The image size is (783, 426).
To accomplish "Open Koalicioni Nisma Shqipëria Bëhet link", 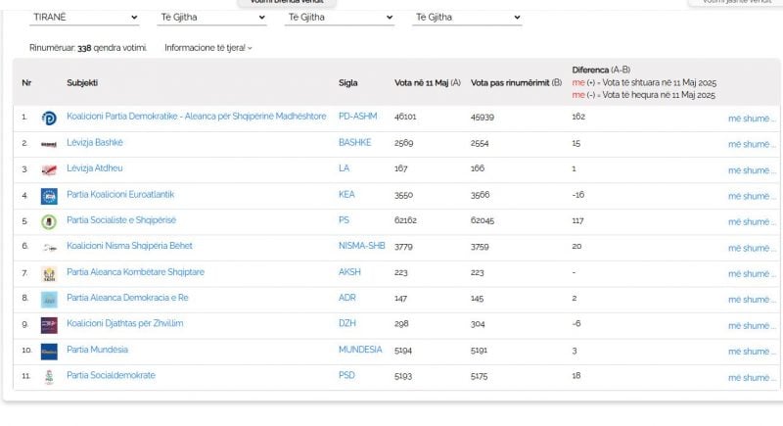I will pos(129,246).
